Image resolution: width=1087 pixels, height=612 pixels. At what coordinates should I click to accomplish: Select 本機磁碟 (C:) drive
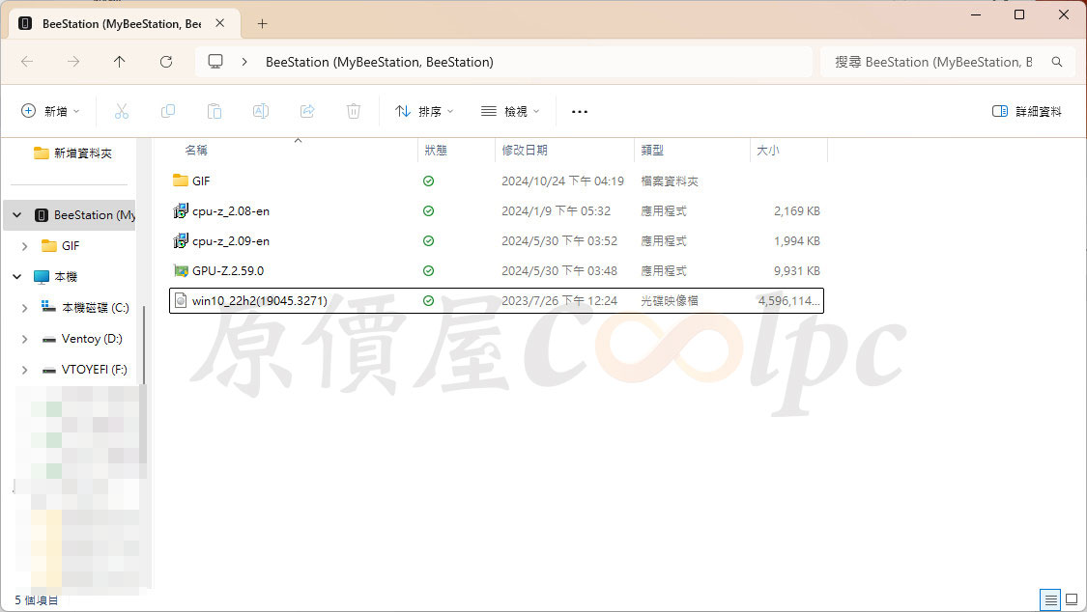tap(85, 307)
